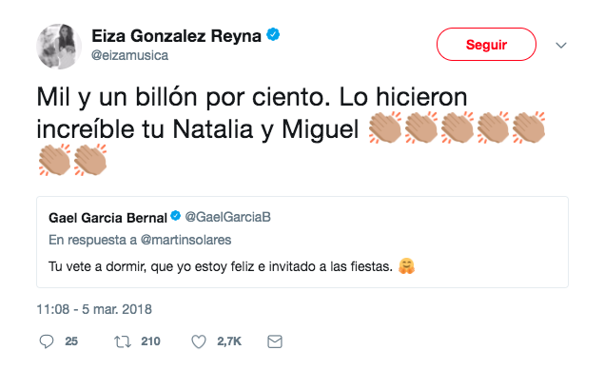Open the @GaelGarciaB handle
The width and height of the screenshot is (604, 370).
point(228,217)
